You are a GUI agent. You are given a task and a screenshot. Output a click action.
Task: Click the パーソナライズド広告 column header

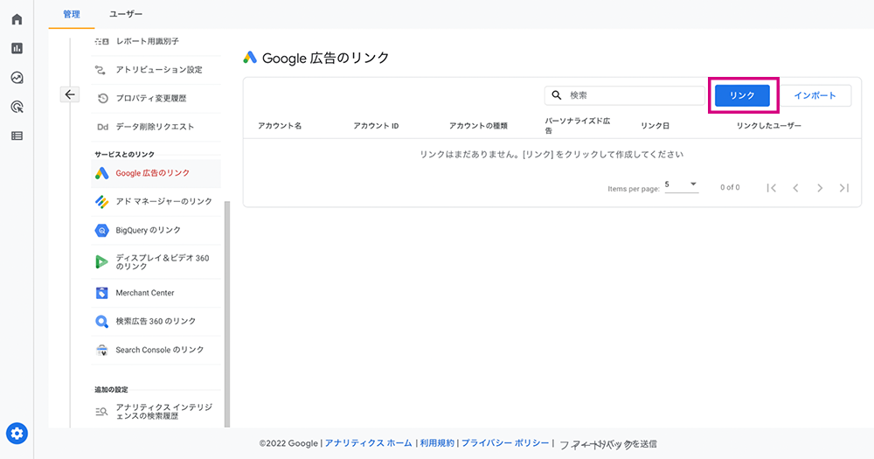pyautogui.click(x=578, y=126)
